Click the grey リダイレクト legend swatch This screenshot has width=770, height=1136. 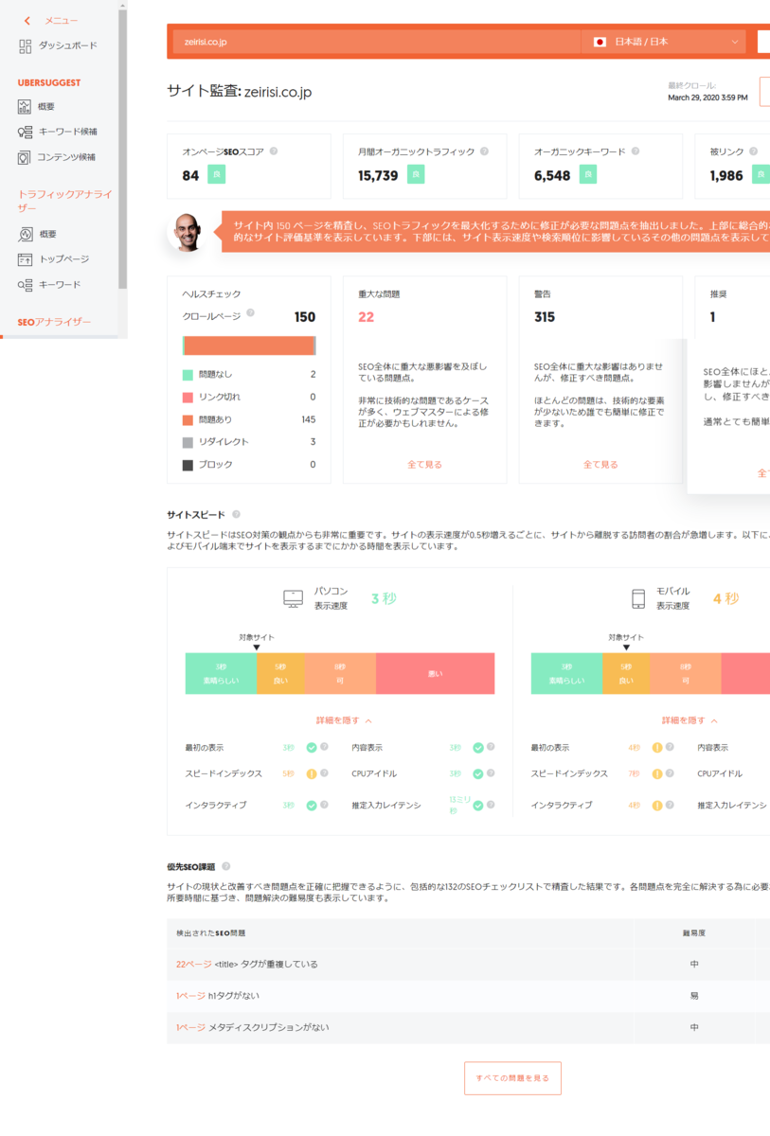point(188,442)
